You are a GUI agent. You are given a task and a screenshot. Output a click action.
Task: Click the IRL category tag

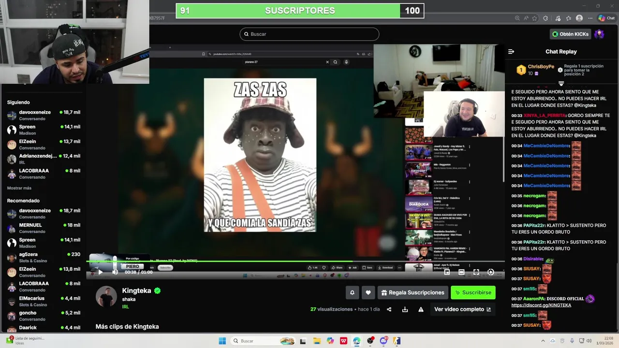125,307
